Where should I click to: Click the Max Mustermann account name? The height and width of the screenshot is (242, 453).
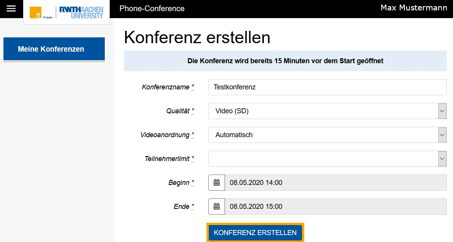tap(413, 7)
